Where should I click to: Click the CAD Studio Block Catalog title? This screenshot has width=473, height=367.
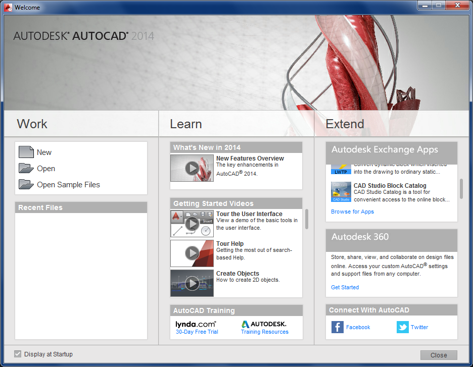390,186
